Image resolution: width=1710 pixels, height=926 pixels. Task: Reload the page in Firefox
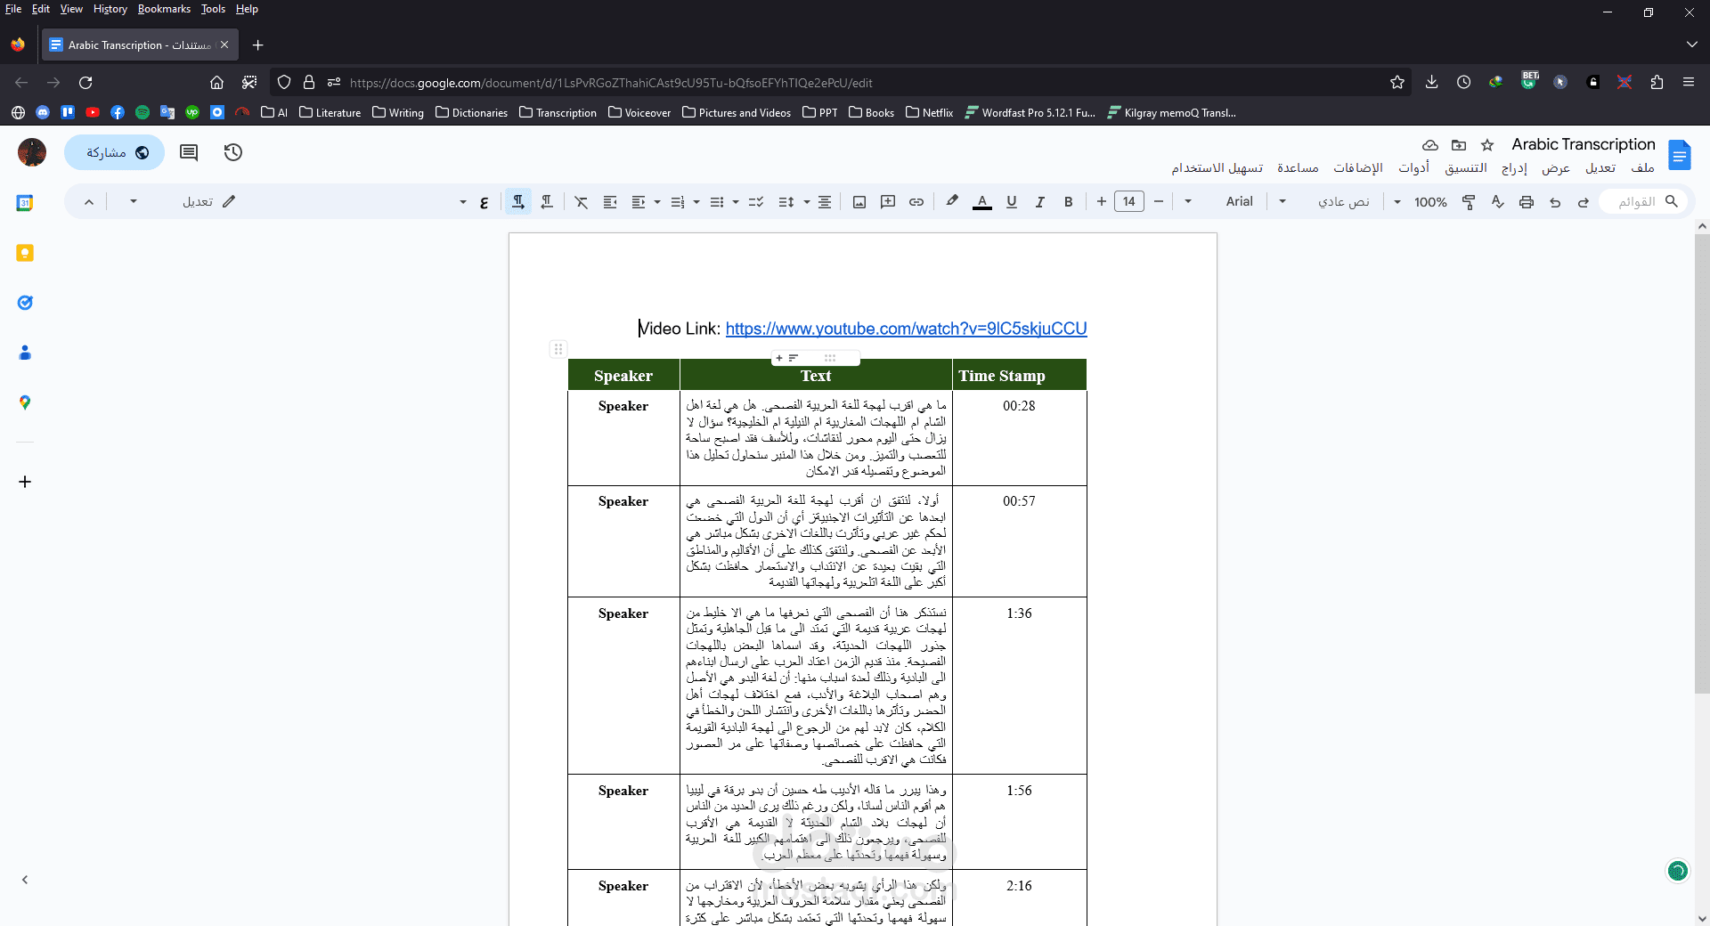tap(85, 83)
